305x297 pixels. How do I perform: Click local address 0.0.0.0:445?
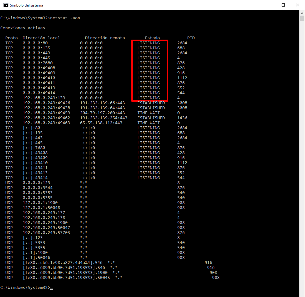click(x=36, y=58)
